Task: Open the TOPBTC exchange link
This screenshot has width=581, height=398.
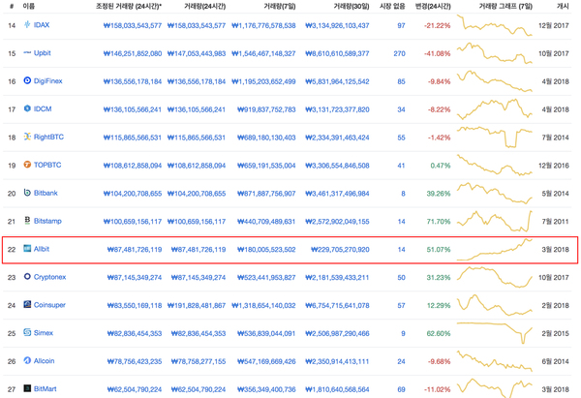Action: [47, 165]
